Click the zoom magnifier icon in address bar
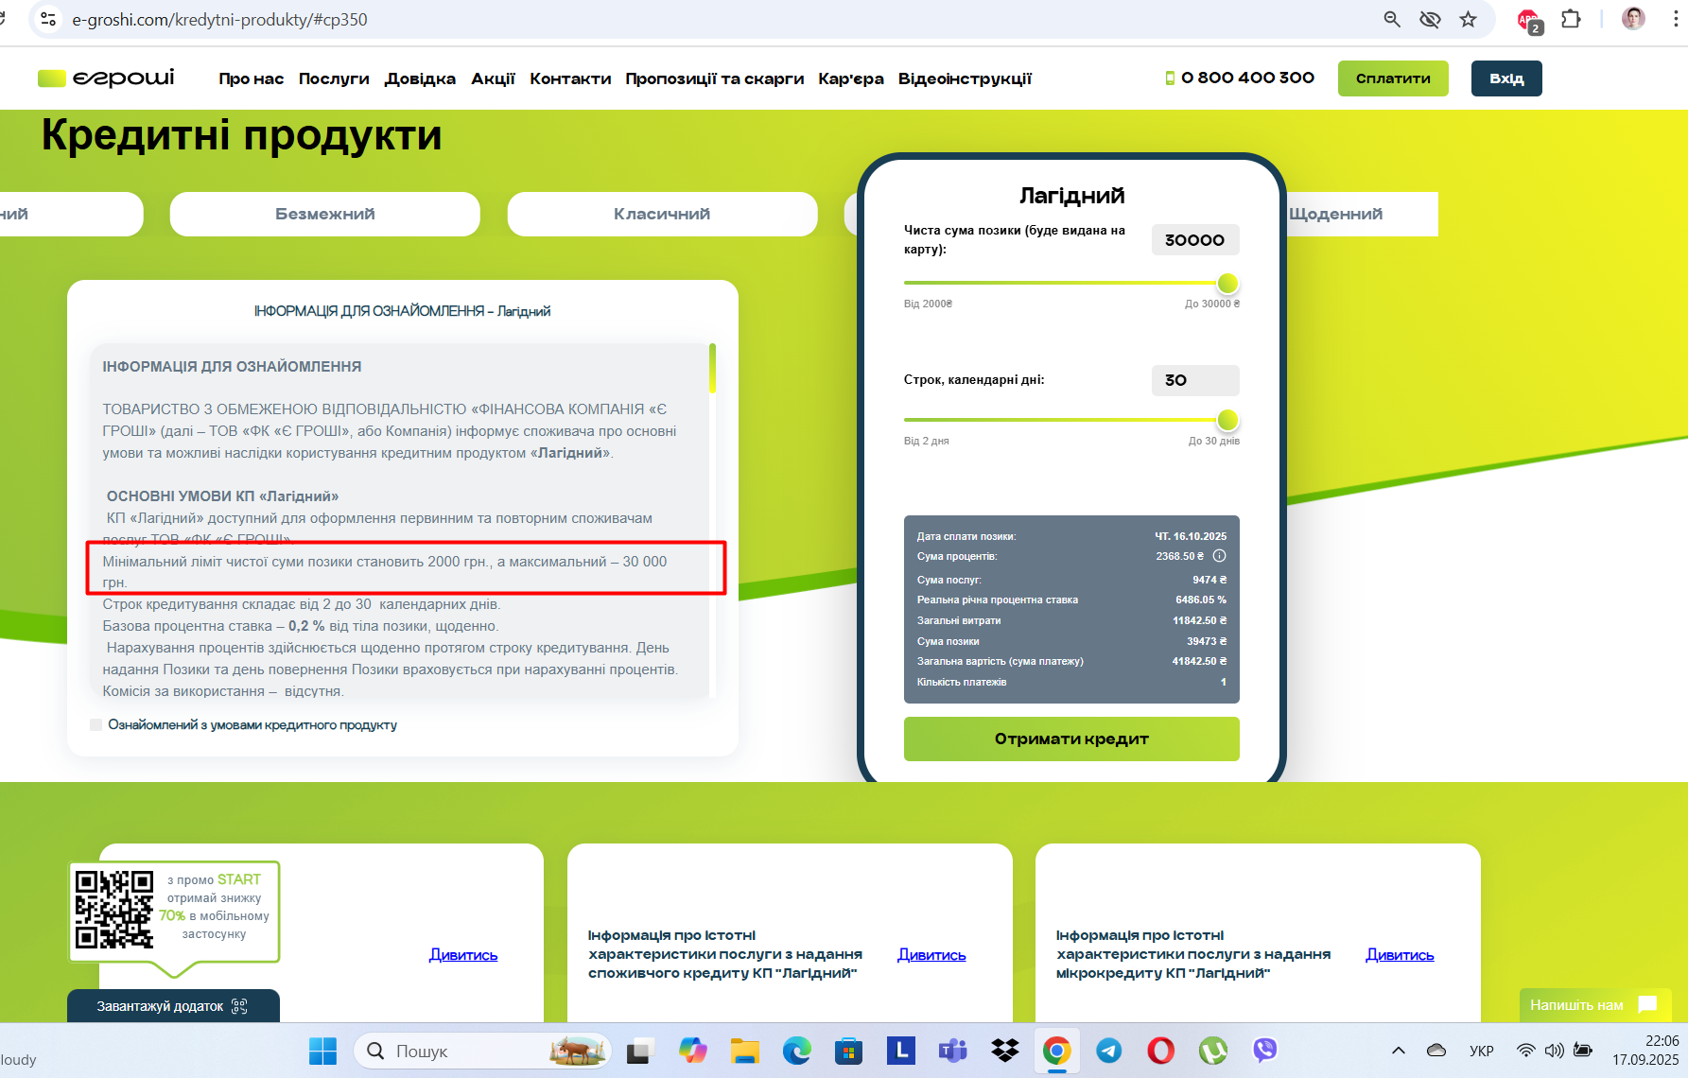 [1392, 19]
